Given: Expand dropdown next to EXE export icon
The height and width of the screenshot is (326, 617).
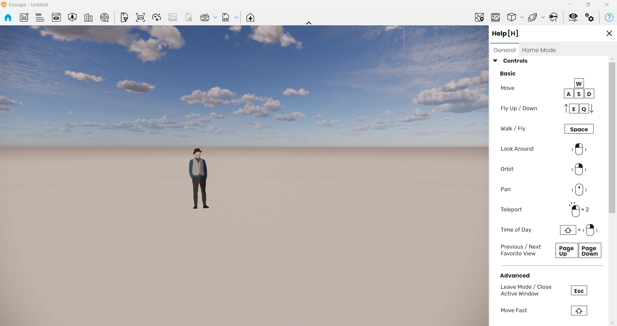Looking at the screenshot, I should (236, 17).
